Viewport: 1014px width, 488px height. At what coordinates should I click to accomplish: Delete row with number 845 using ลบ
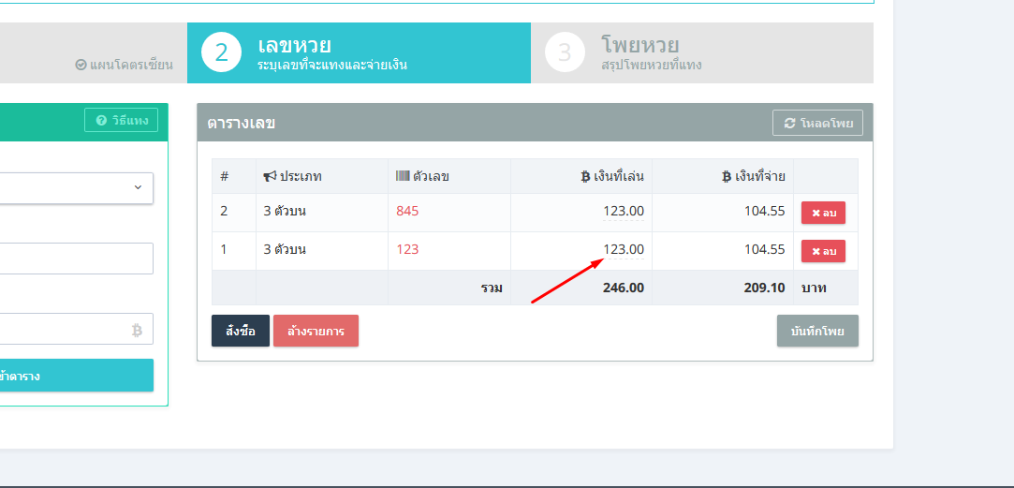823,213
